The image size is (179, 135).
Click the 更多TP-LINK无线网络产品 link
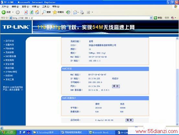pyautogui.click(x=13, y=89)
